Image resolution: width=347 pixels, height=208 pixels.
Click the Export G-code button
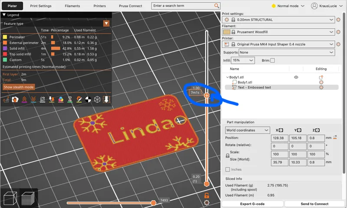[x=252, y=204]
